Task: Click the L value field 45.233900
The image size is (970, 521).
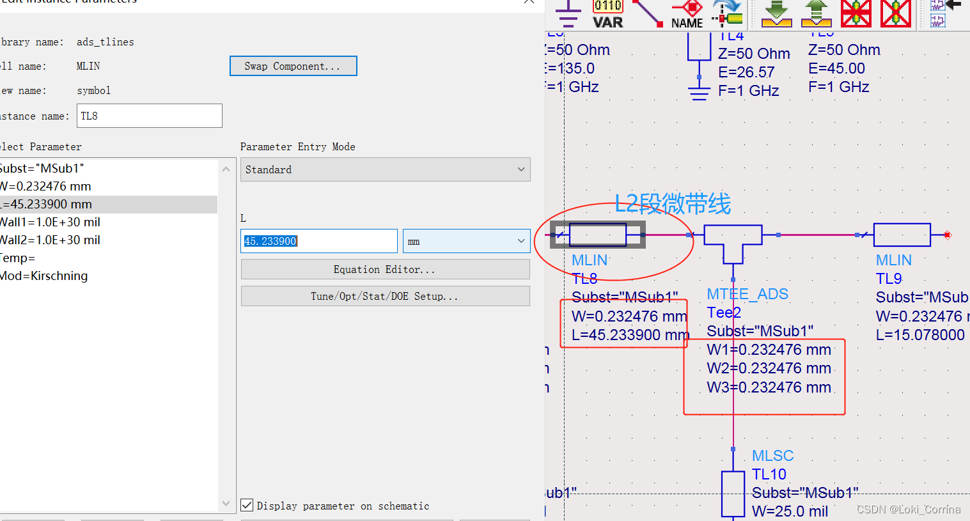Action: pyautogui.click(x=319, y=241)
